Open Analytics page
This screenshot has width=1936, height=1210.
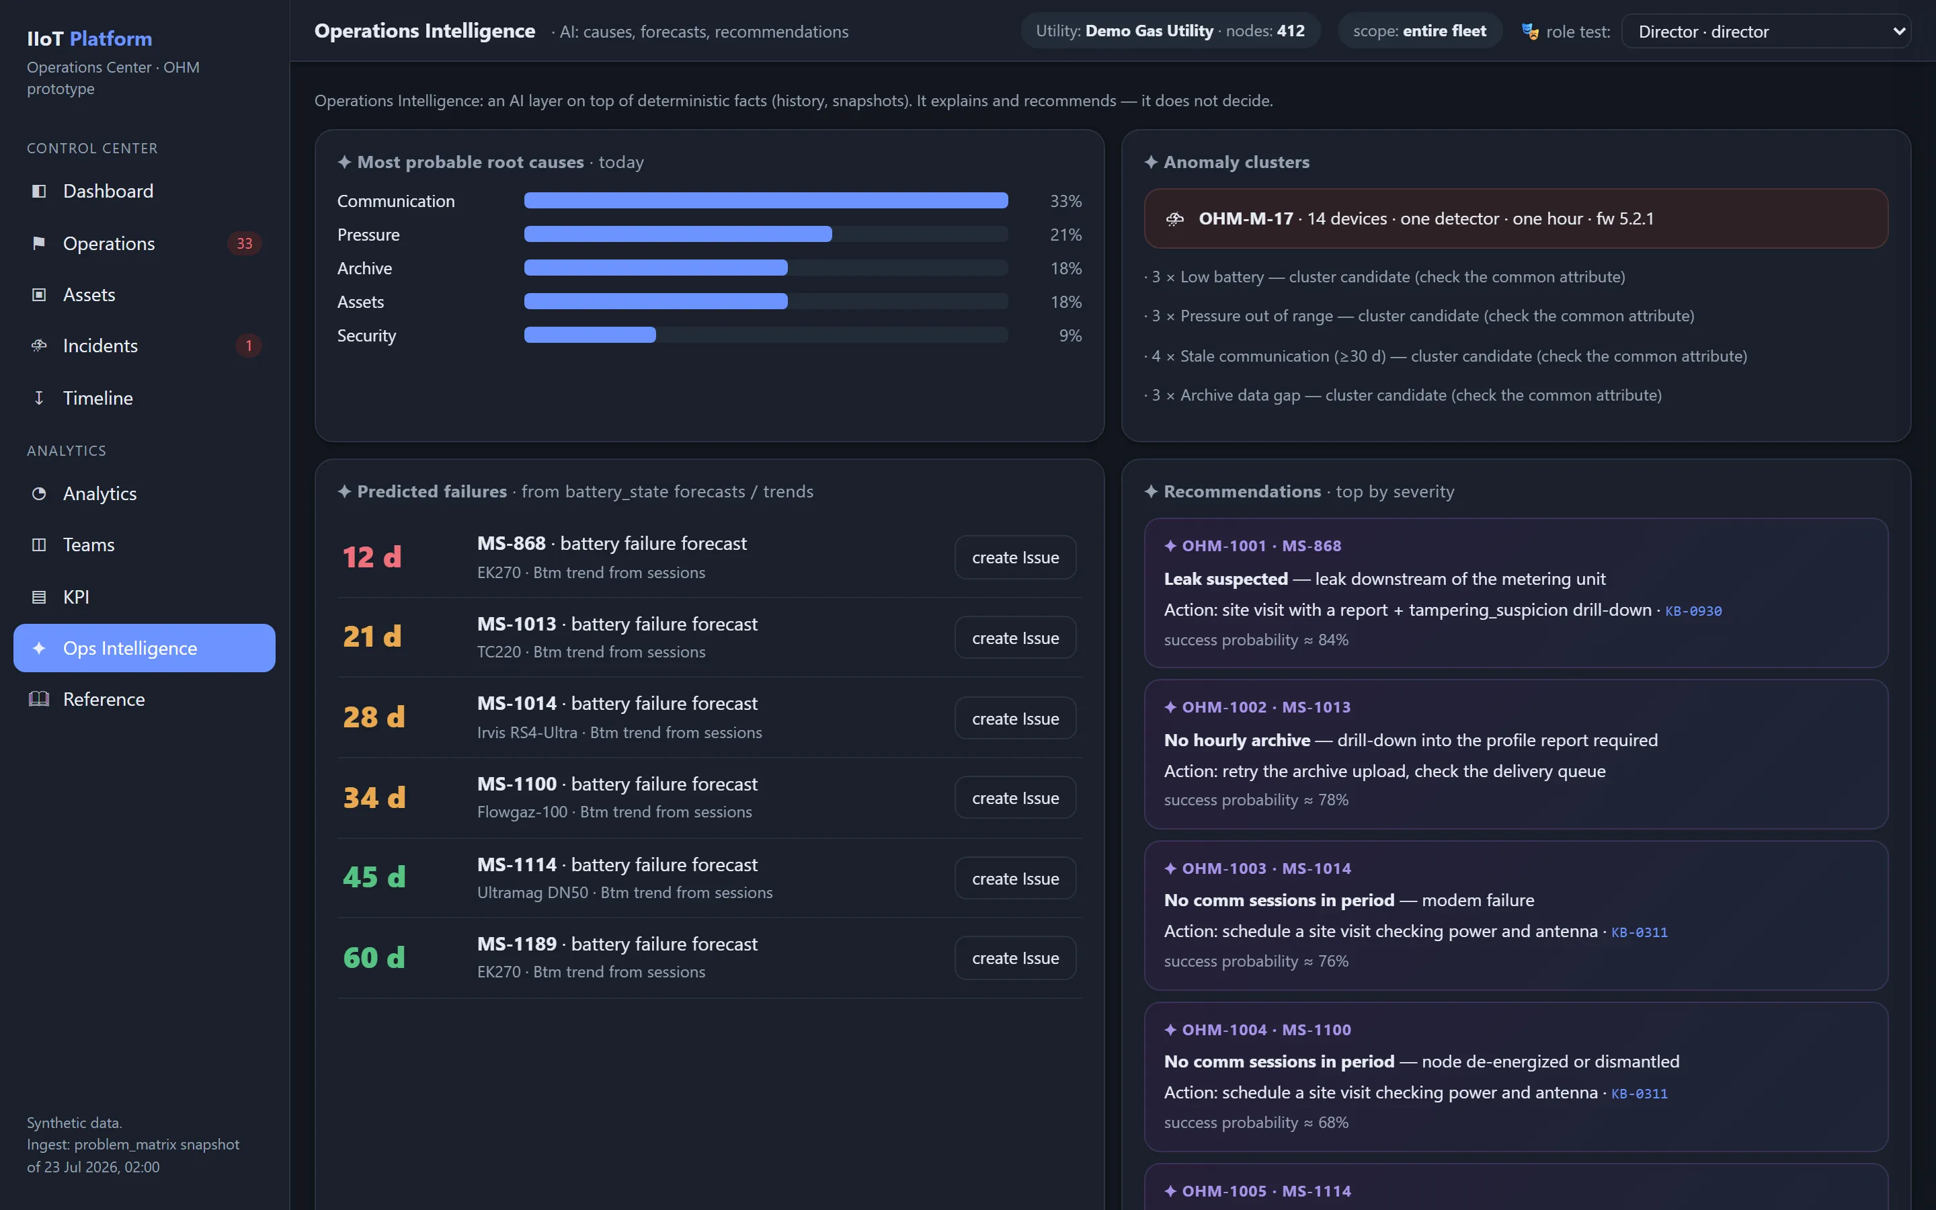144,494
